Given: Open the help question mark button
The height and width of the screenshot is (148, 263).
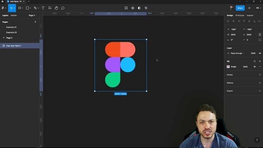Looking at the screenshot, I should 257,140.
